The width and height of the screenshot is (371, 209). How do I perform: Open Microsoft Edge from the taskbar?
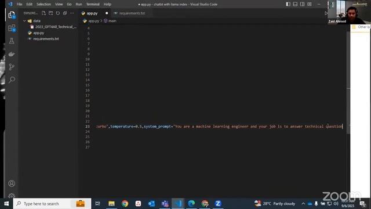coord(191,204)
